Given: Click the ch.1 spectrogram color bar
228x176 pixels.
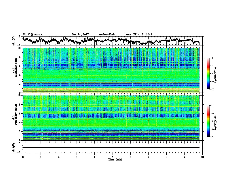Looking at the screenshot, I should 208,74.
